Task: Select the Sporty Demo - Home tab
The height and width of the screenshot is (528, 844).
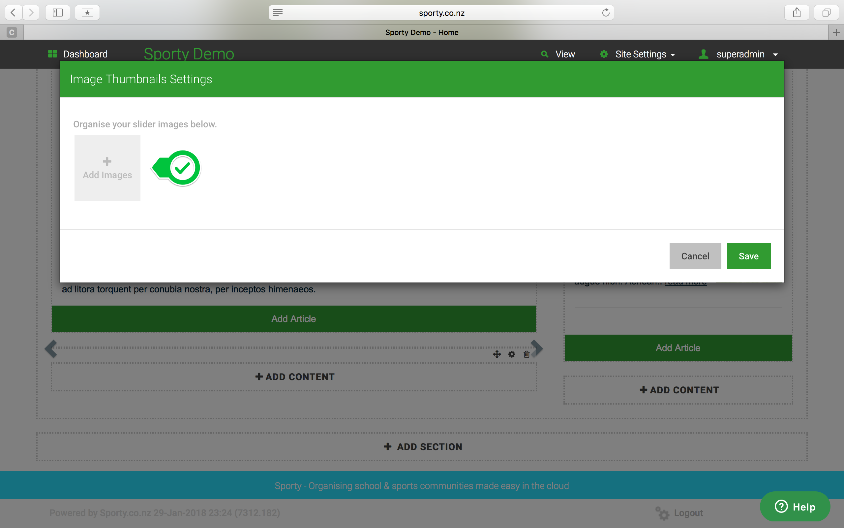Action: click(x=422, y=32)
